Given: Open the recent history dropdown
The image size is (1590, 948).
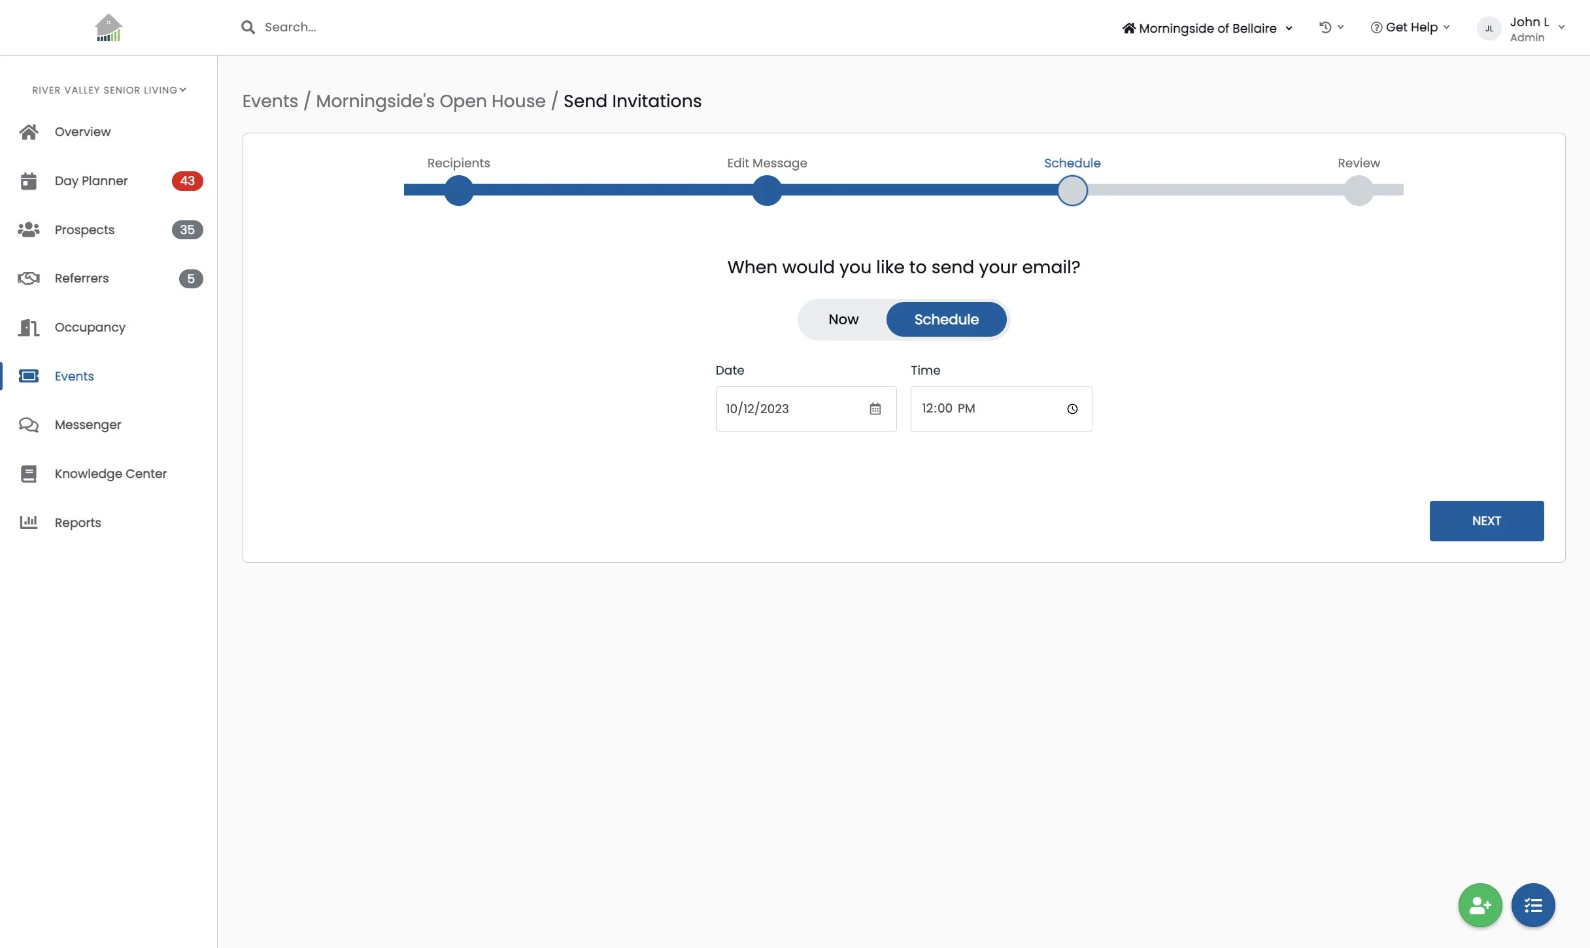Looking at the screenshot, I should pos(1331,27).
